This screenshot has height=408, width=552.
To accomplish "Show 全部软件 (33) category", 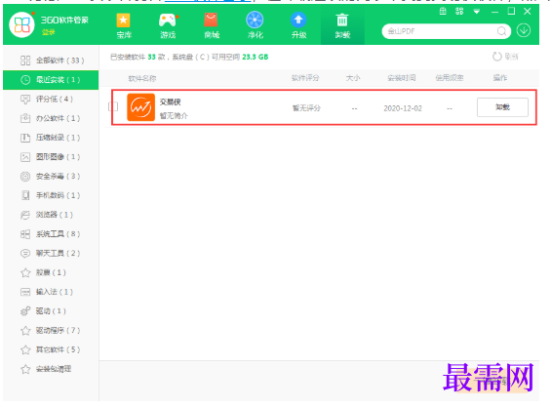I will click(51, 61).
